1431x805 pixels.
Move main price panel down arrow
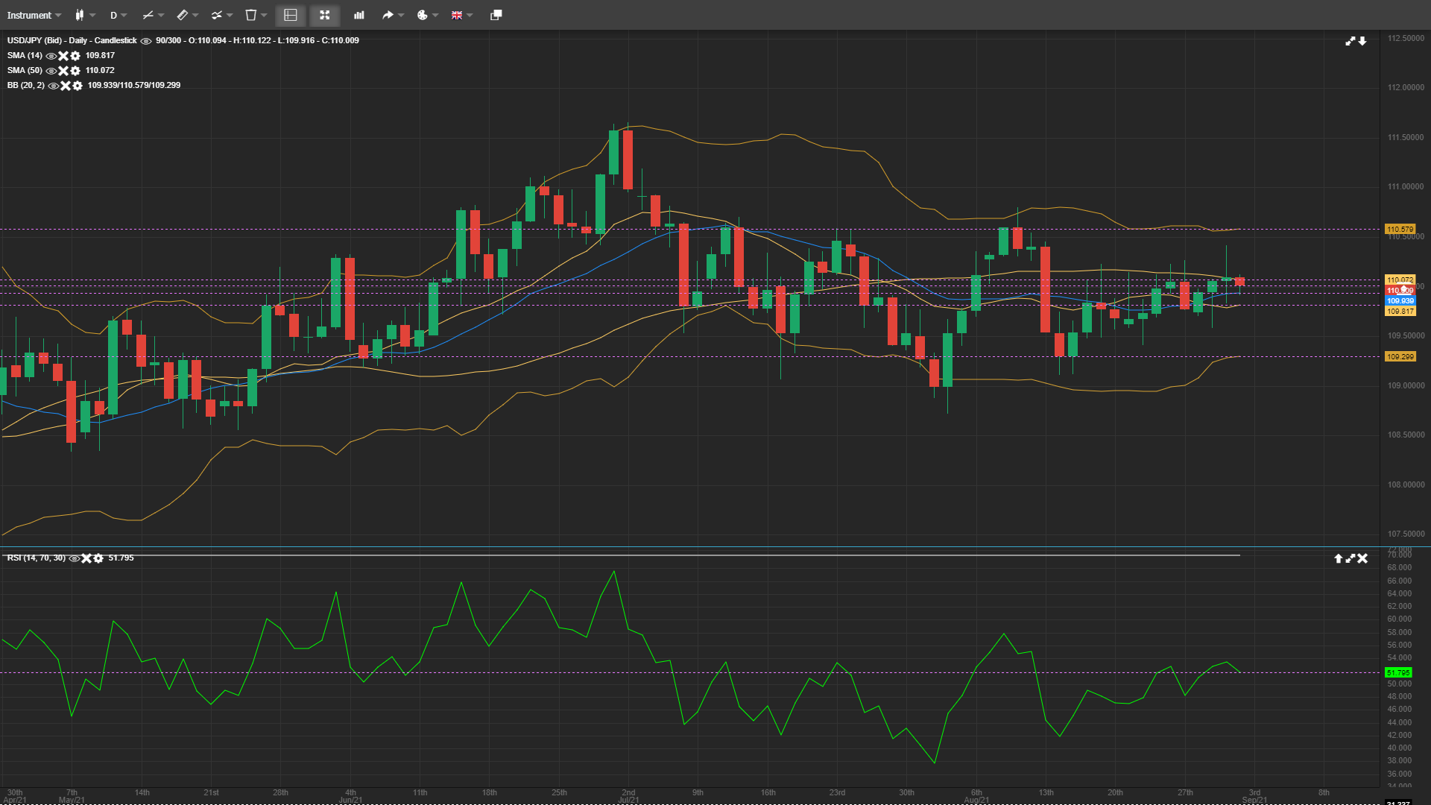coord(1362,41)
